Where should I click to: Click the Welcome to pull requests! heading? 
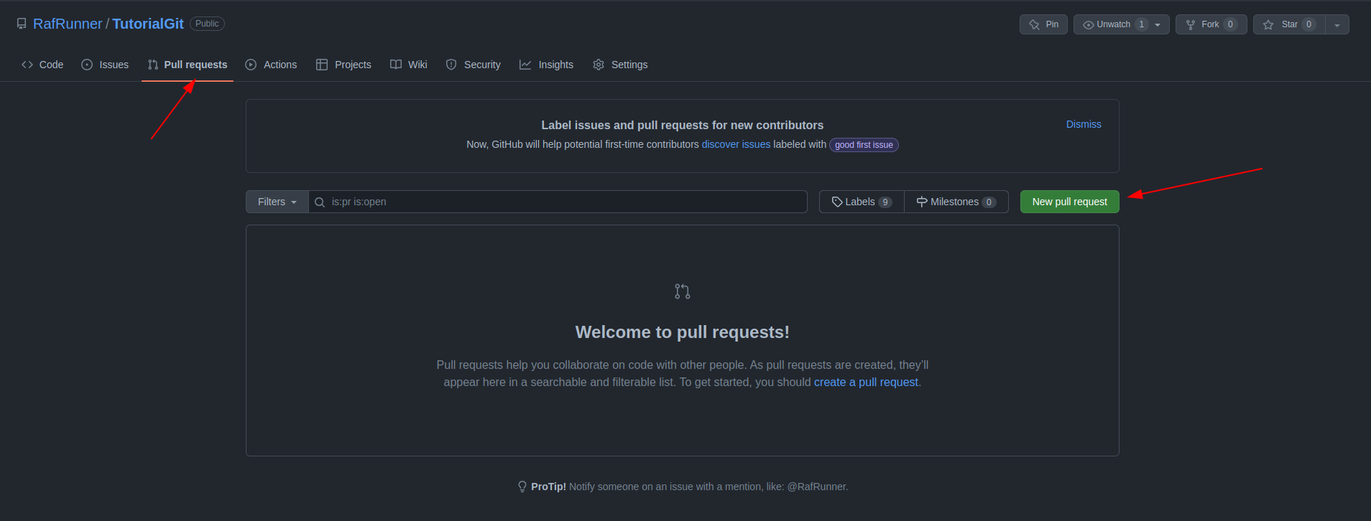tap(683, 332)
